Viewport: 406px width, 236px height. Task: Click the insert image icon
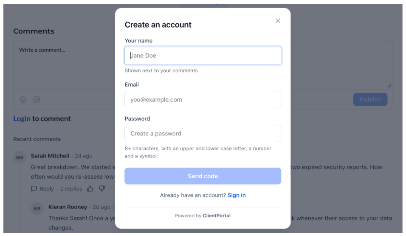37,99
